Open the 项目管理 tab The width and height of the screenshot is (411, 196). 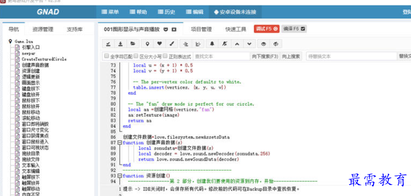[x=201, y=29]
